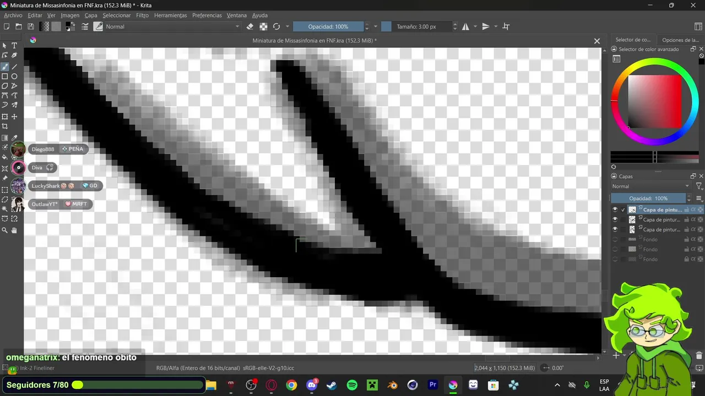Open the Capa menu
Image resolution: width=705 pixels, height=396 pixels.
(91, 15)
